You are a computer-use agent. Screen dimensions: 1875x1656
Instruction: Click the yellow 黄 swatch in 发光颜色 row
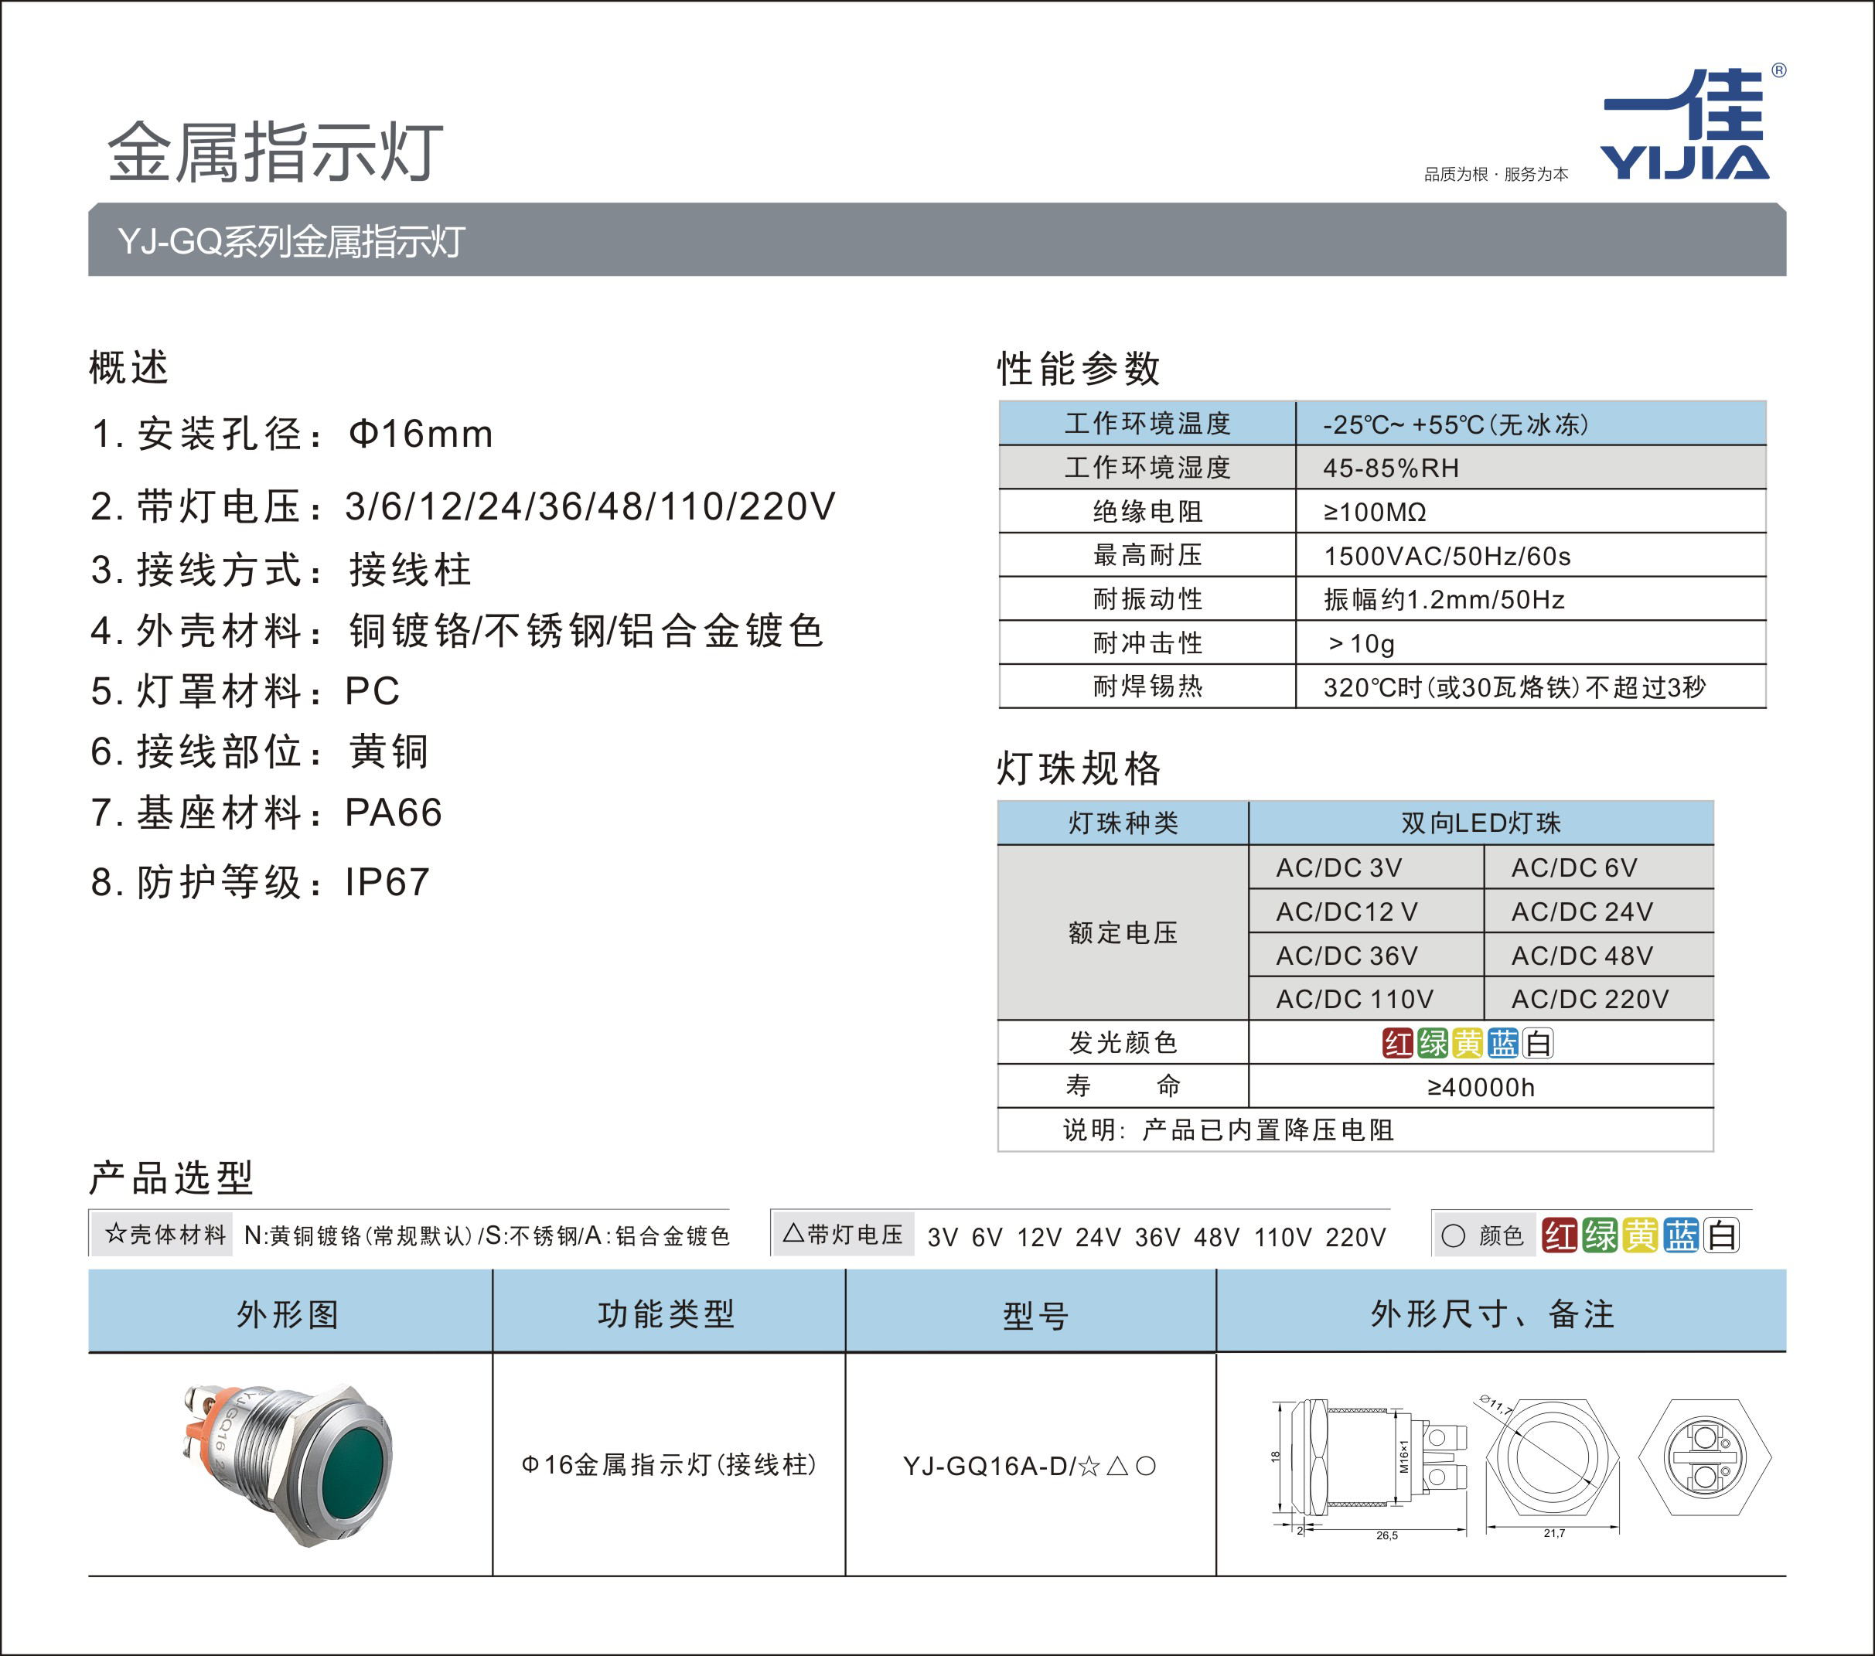tap(1468, 1043)
